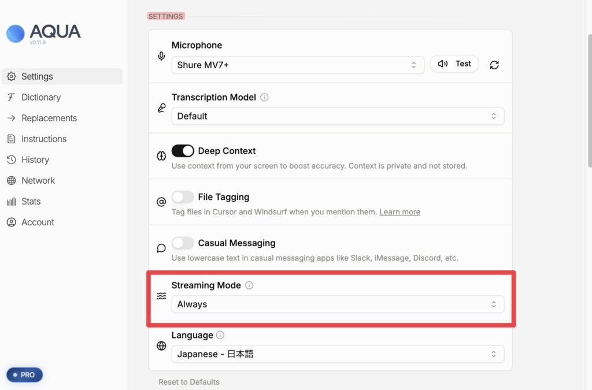Click the Transcription Model info icon
The image size is (592, 390).
pos(264,97)
